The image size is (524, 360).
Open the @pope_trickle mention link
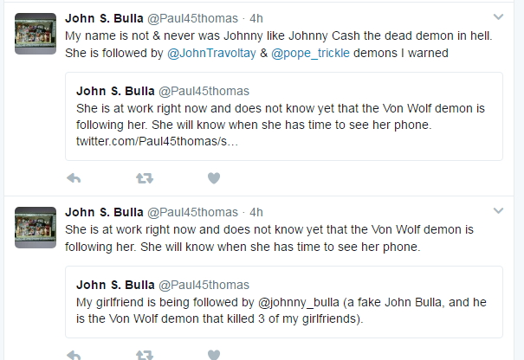pyautogui.click(x=310, y=53)
